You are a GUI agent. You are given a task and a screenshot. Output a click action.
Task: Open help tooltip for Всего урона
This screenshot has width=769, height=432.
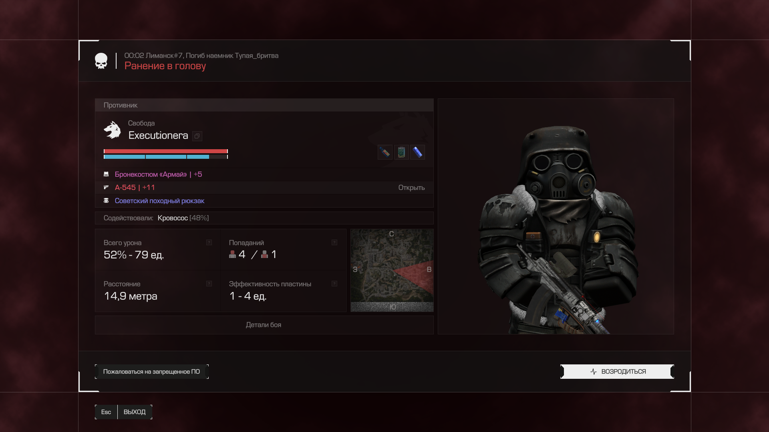coord(209,242)
